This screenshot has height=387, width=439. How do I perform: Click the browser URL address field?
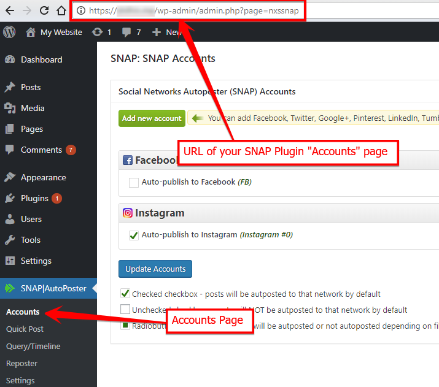(x=196, y=10)
